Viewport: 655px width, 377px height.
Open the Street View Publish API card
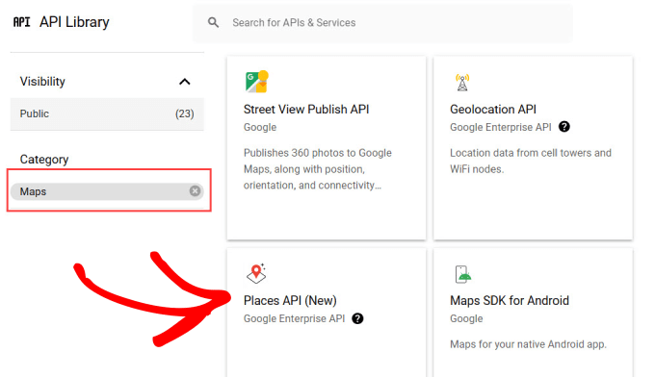click(327, 148)
